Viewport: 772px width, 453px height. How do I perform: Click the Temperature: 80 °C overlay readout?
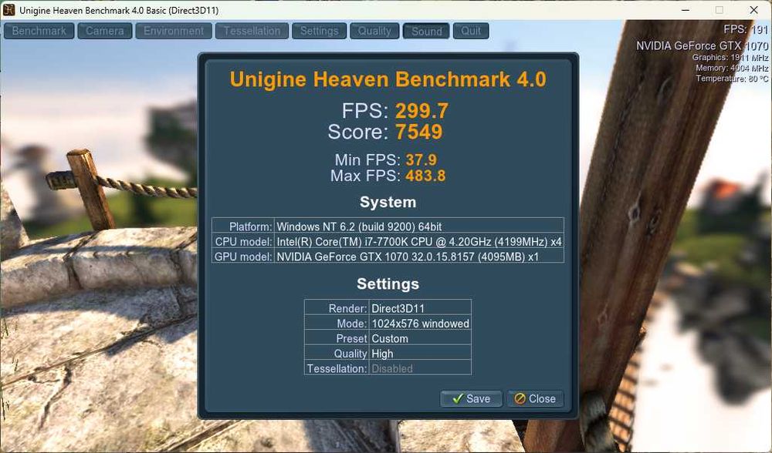[x=732, y=78]
